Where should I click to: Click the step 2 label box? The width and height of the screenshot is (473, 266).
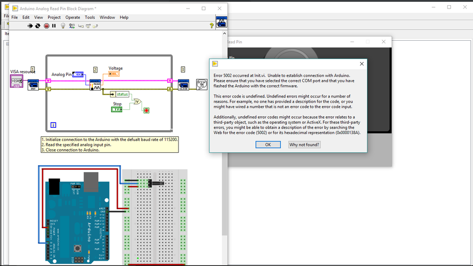point(95,70)
